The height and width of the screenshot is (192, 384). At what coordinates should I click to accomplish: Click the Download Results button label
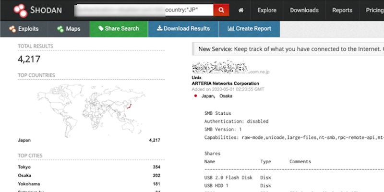[187, 29]
